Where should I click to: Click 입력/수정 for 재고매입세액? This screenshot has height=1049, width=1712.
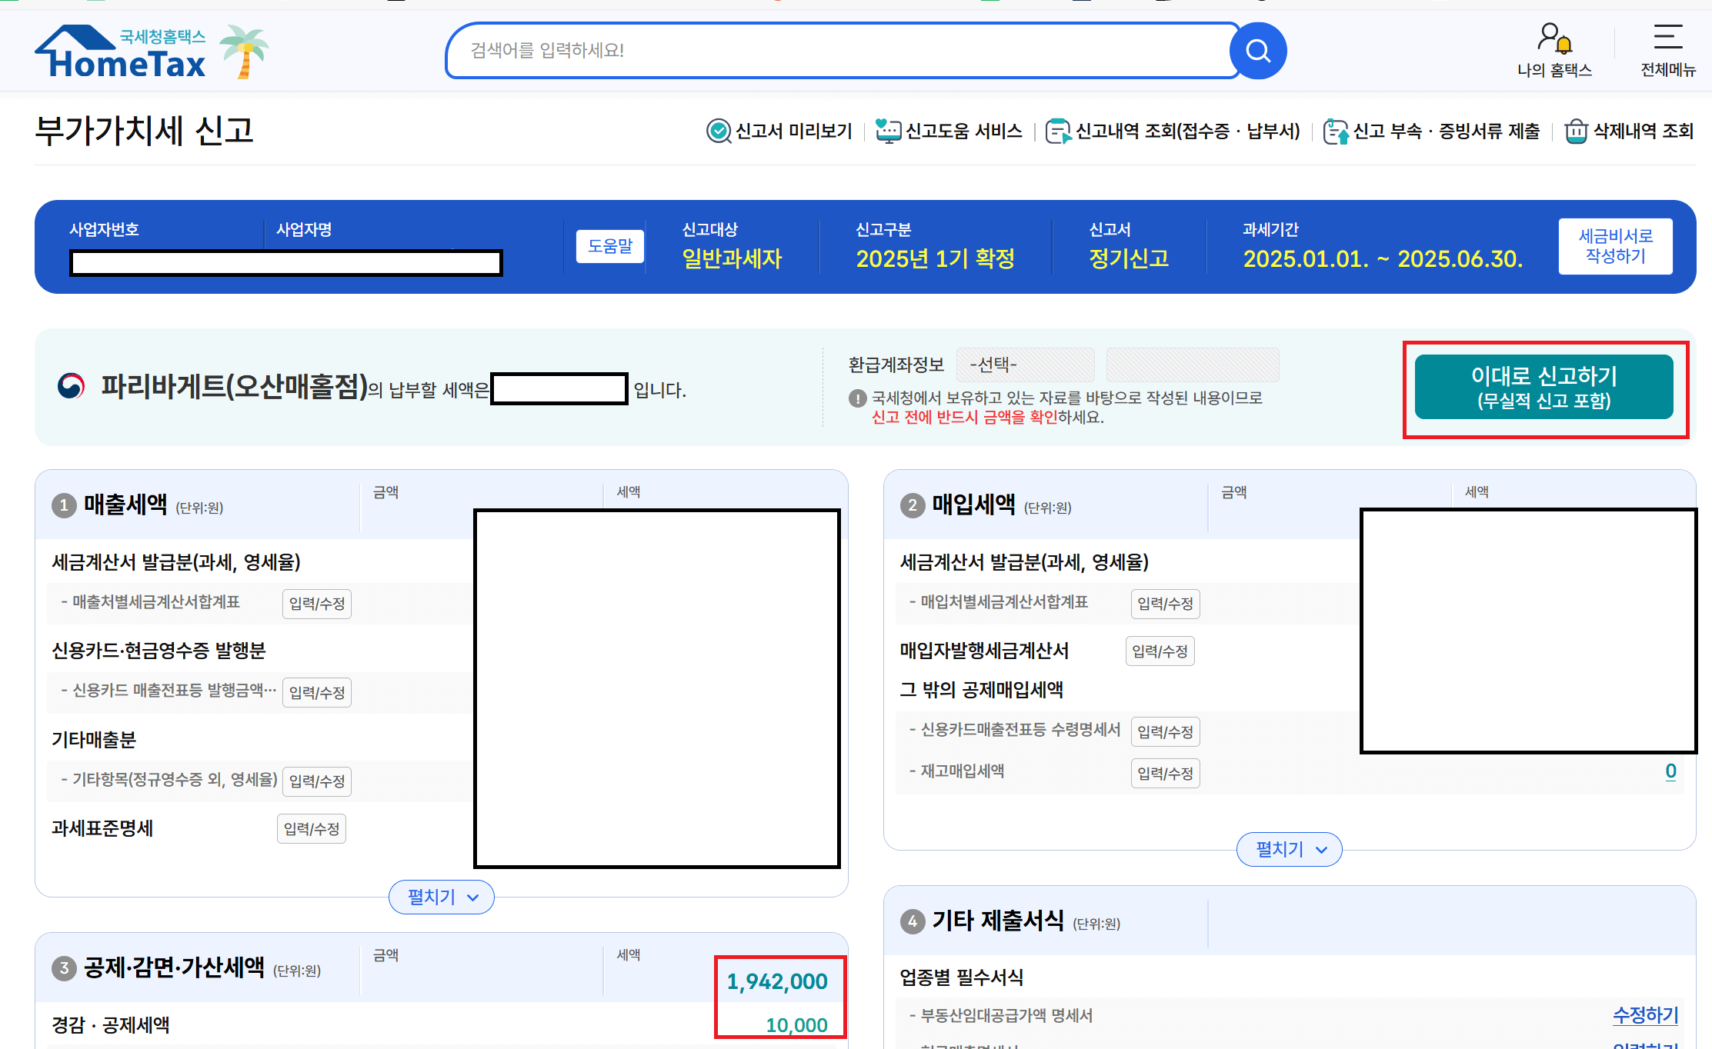tap(1165, 773)
